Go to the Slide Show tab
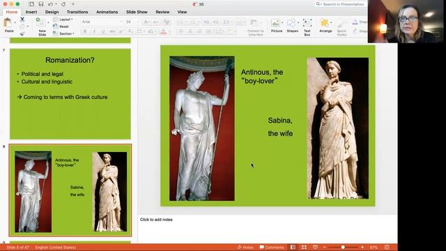Viewport: 446px width, 251px height. (x=137, y=12)
